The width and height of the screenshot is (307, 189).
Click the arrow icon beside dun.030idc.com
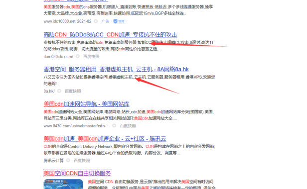click(78, 56)
